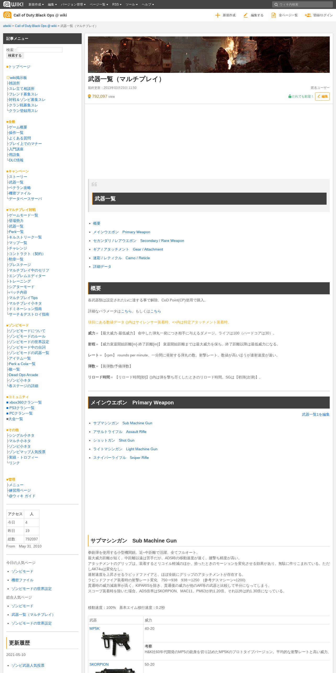Image resolution: width=336 pixels, height=673 pixels.
Task: Jump to 詳細データ contents link
Action: coord(102,267)
